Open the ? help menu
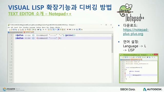The width and height of the screenshot is (164, 92). (61, 27)
